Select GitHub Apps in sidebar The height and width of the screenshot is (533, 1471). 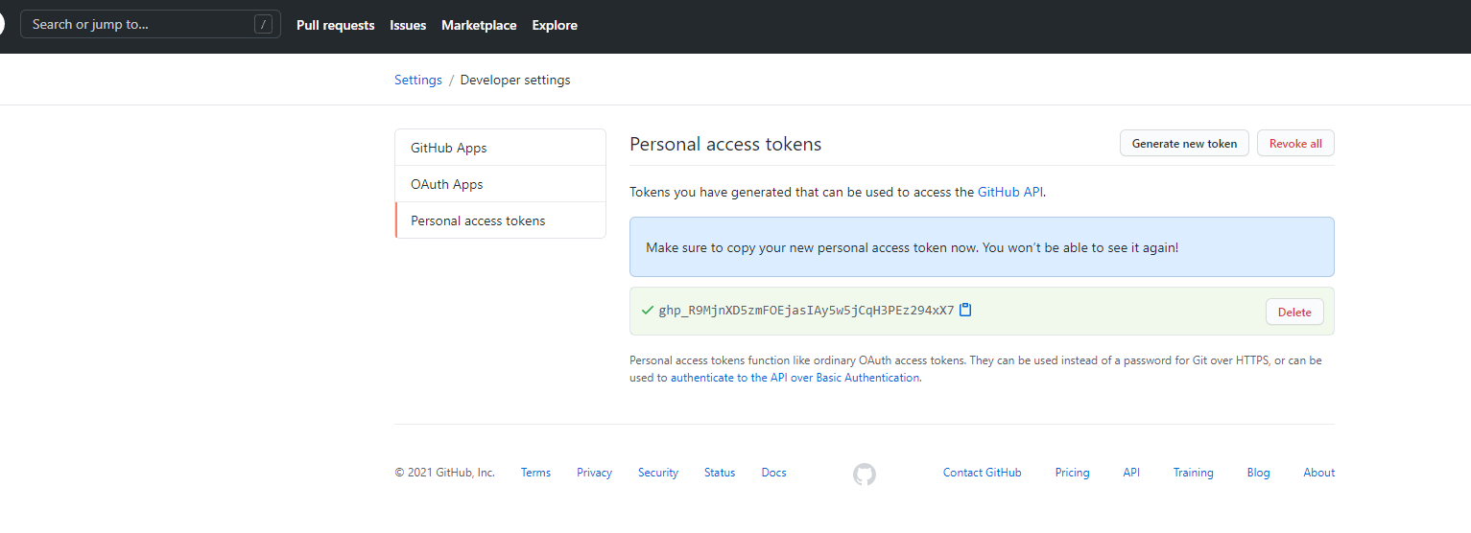(x=449, y=148)
